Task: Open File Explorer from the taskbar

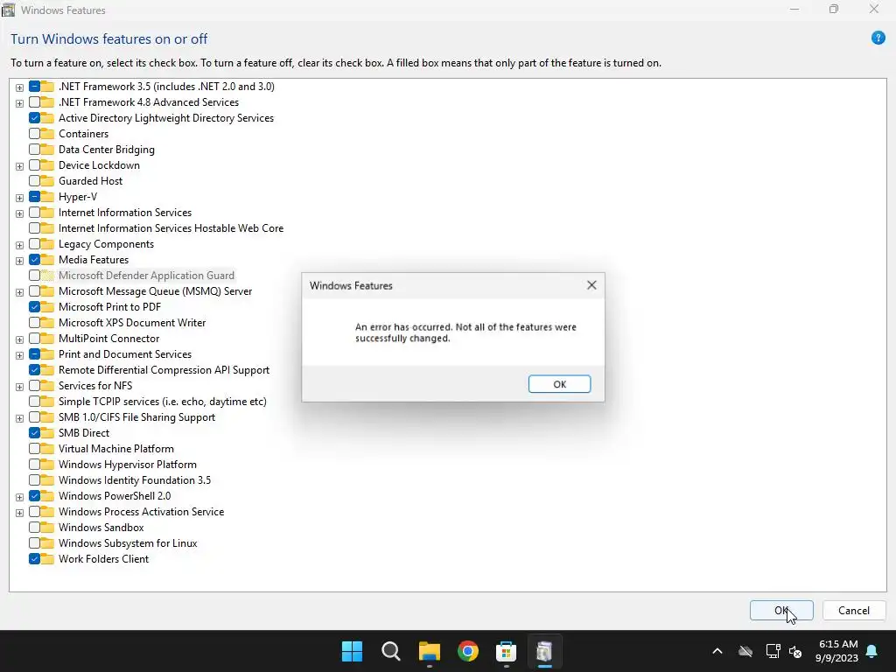Action: [x=429, y=651]
